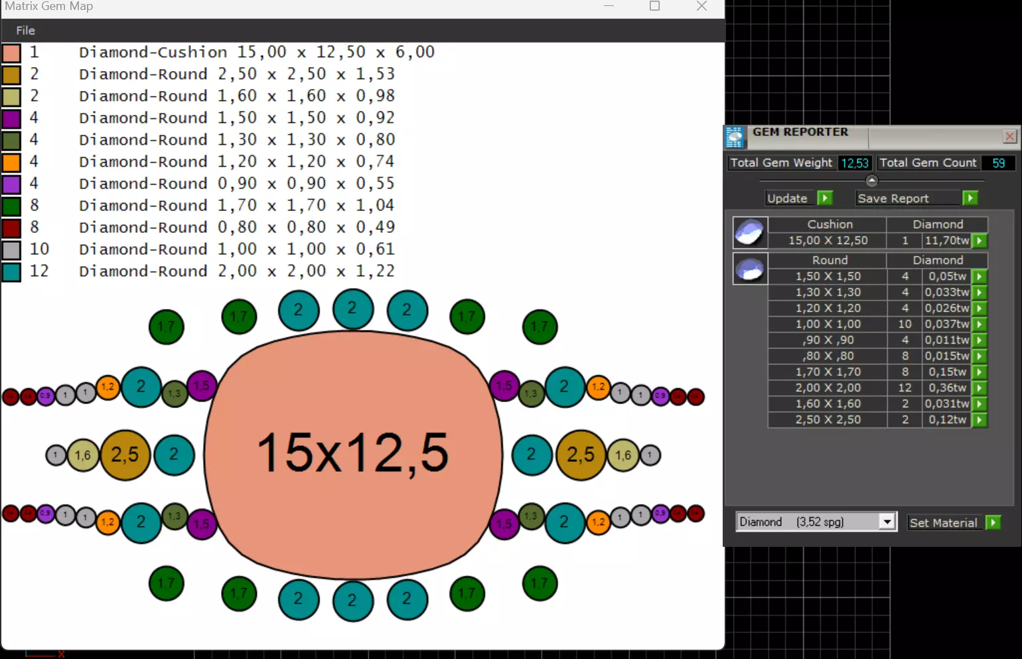Minimize the Matrix Gem Map window
This screenshot has height=659, width=1022.
click(x=609, y=6)
